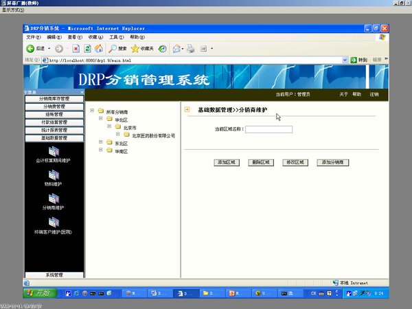Open 显示方式(S) menu in outer window

pyautogui.click(x=13, y=10)
